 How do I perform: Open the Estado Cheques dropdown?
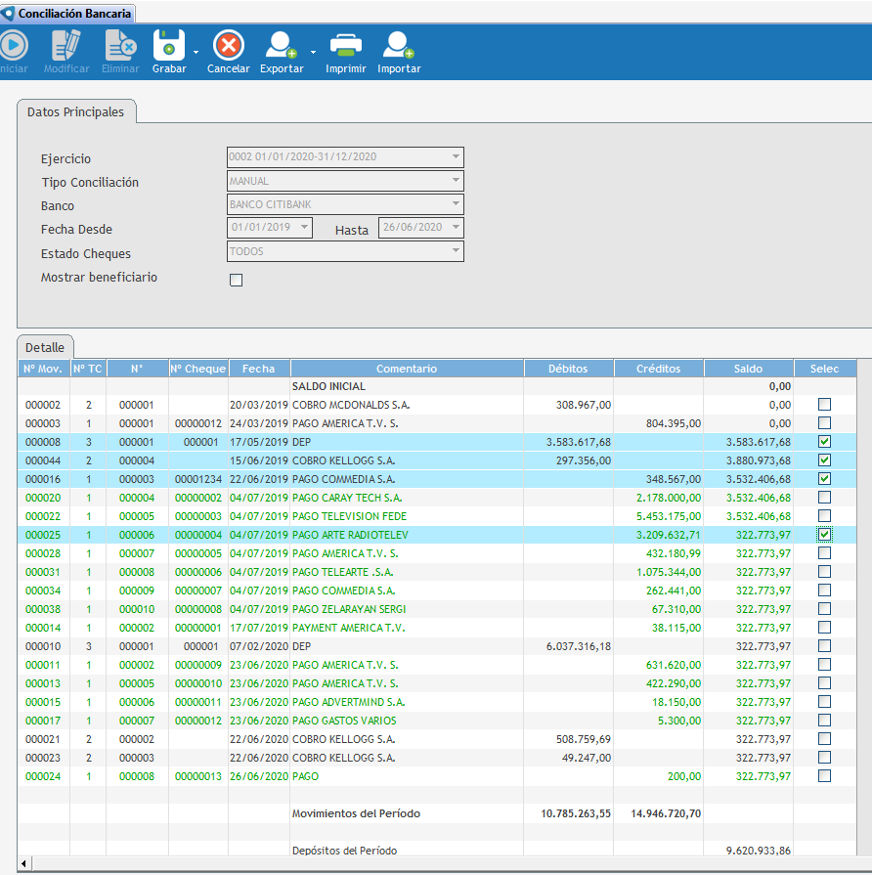(455, 251)
